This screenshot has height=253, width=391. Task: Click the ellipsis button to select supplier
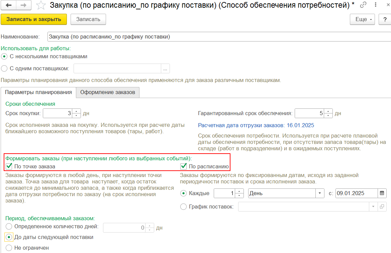tap(165, 69)
